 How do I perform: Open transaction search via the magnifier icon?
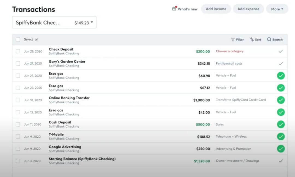[275, 39]
